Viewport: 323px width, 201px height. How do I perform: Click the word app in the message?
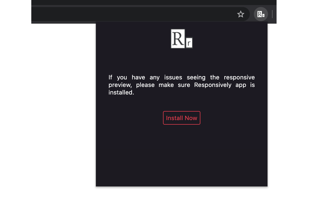tap(241, 85)
